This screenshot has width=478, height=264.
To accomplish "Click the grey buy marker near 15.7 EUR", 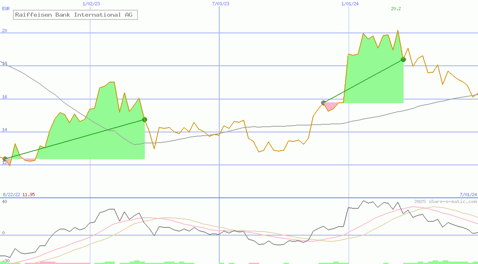I will [x=323, y=103].
